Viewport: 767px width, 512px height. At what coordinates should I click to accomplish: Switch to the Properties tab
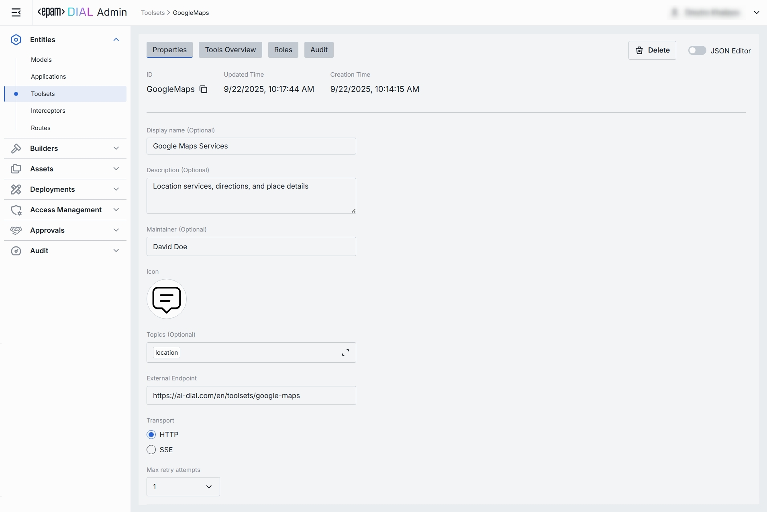tap(169, 50)
